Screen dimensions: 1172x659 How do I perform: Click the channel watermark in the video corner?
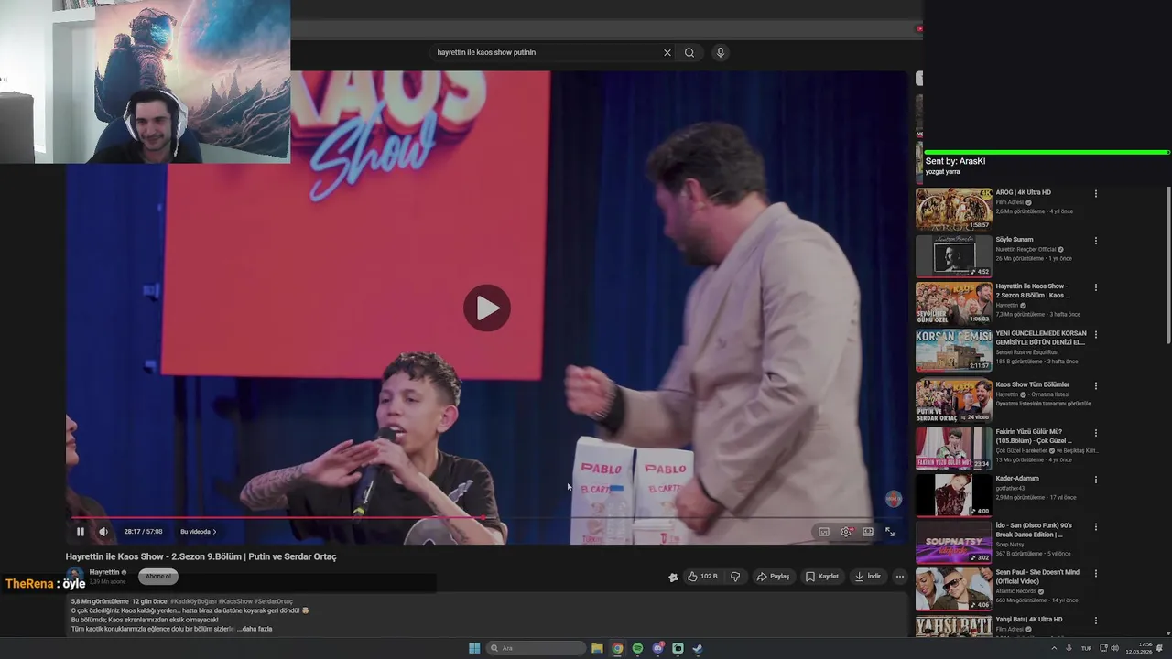(894, 499)
